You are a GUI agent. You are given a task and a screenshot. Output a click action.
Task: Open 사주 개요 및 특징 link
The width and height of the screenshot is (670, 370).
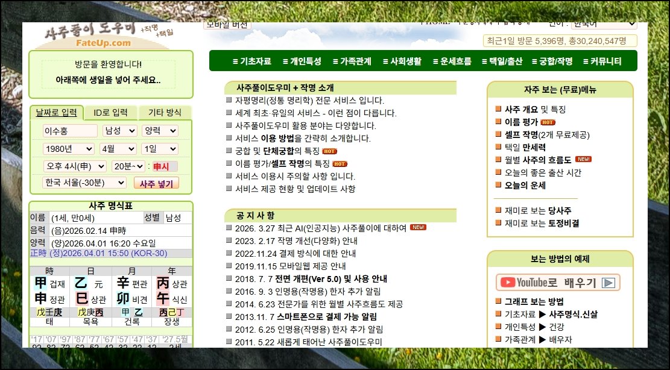(535, 109)
